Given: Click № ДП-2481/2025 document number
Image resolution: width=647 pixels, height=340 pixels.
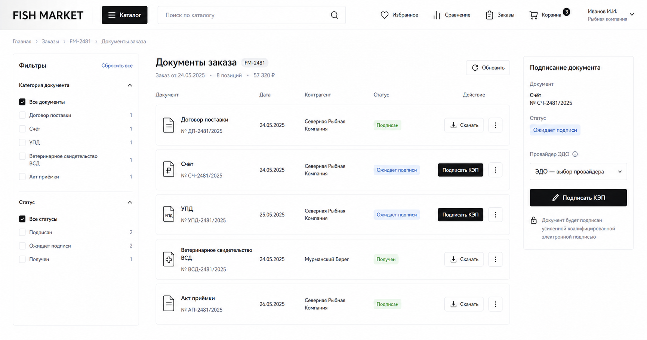Looking at the screenshot, I should point(202,131).
